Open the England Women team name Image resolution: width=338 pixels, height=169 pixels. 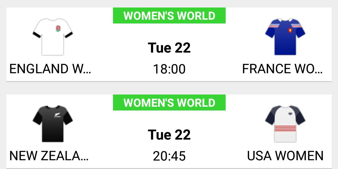(x=50, y=69)
